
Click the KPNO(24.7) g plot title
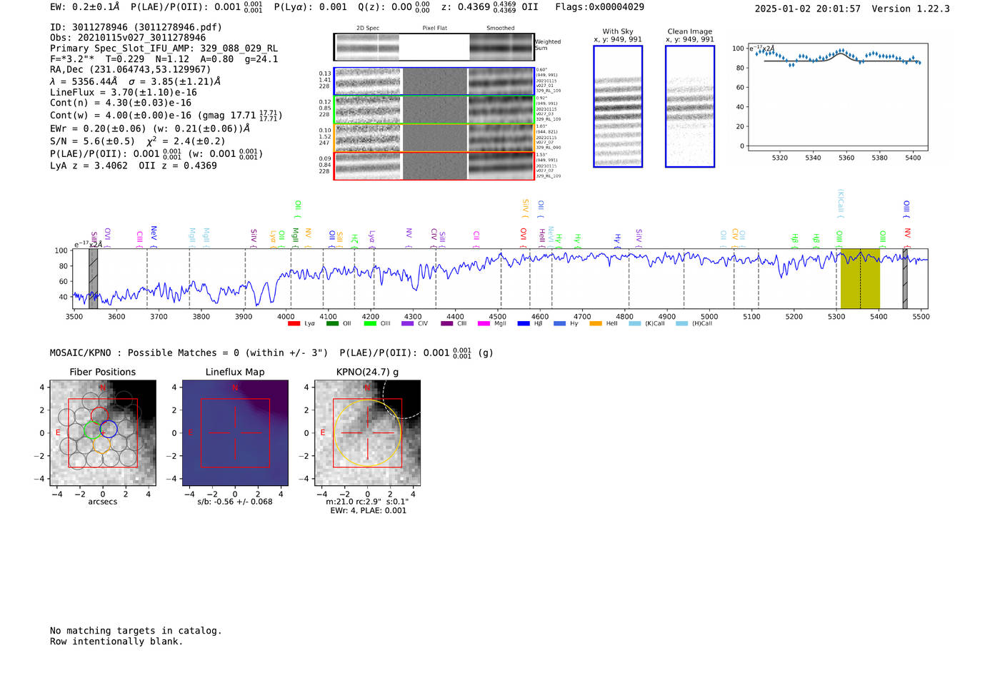367,372
